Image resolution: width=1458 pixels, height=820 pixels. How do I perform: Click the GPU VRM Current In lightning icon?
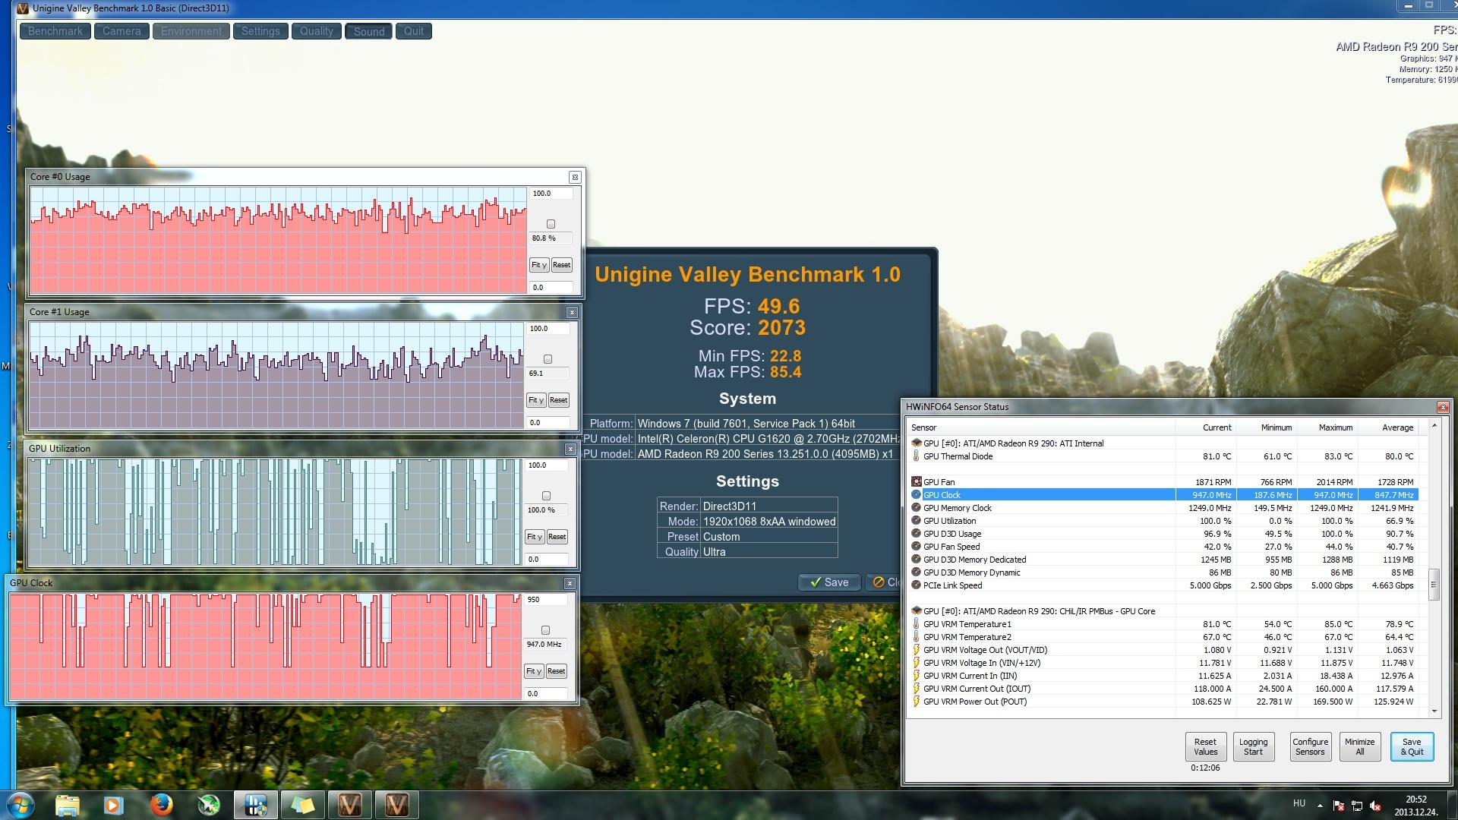916,676
